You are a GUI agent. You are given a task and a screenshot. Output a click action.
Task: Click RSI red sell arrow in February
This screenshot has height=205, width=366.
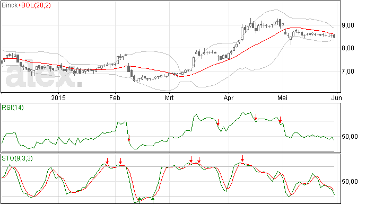point(129,138)
